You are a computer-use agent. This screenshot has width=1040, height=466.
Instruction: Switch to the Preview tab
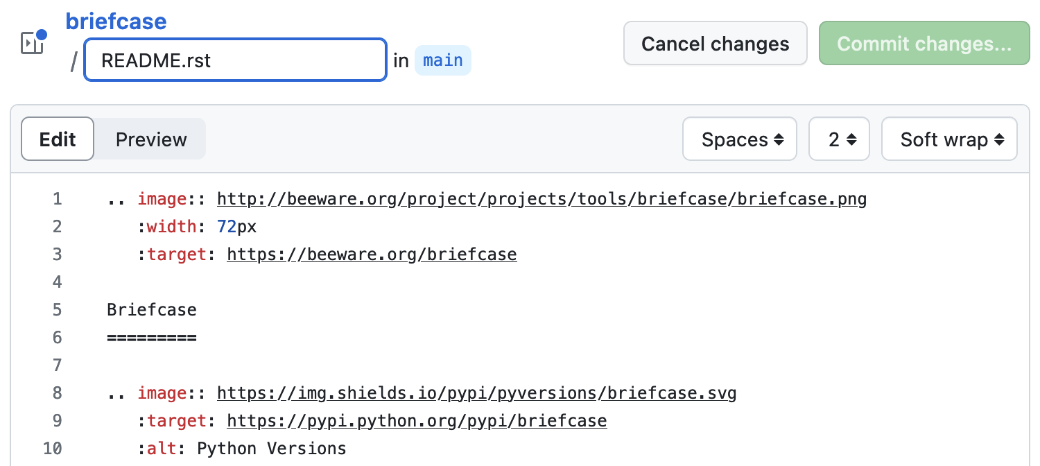pyautogui.click(x=150, y=139)
